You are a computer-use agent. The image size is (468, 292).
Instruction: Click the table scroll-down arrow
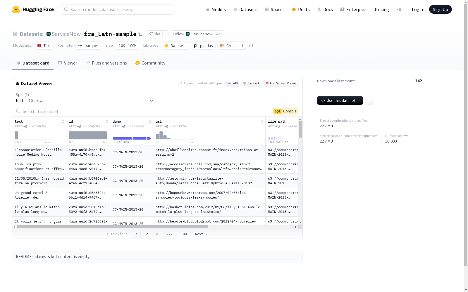click(x=300, y=222)
